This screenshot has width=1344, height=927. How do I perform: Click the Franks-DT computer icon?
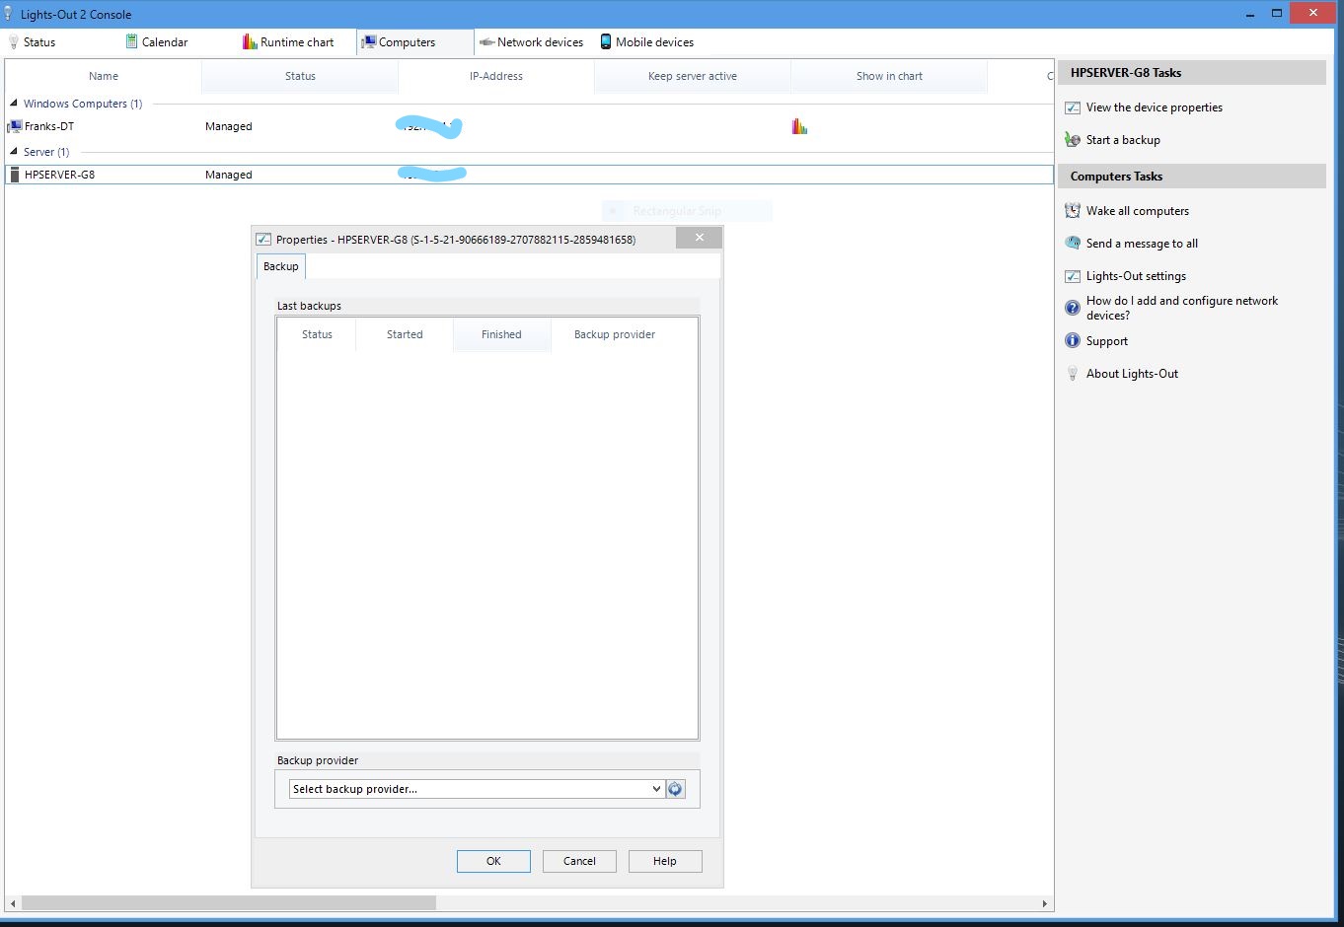pyautogui.click(x=15, y=126)
